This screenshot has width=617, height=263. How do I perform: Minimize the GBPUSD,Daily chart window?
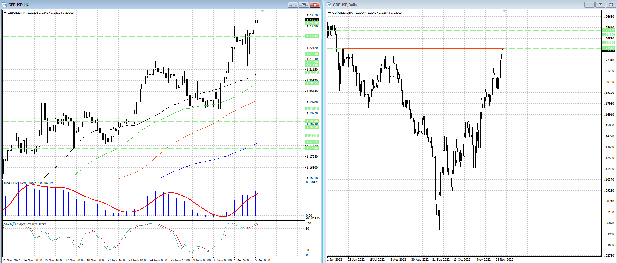coord(589,5)
